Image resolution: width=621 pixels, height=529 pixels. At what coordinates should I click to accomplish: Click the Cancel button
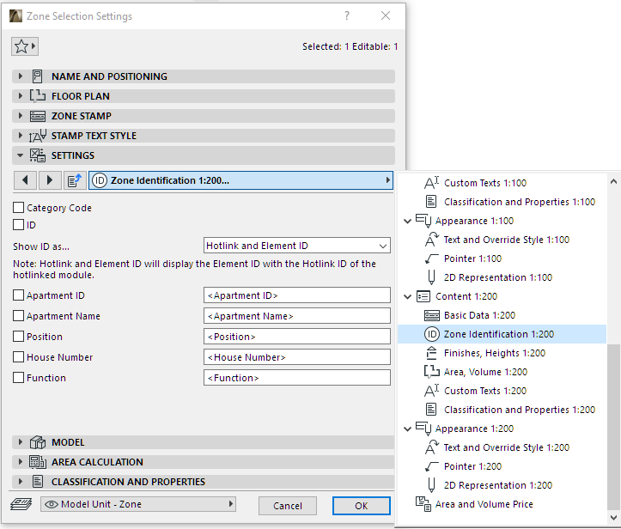pos(288,506)
